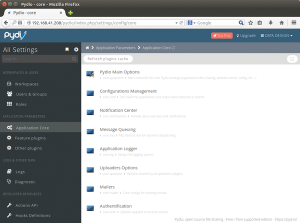Go back with Firefox back arrow

[x=6, y=22]
